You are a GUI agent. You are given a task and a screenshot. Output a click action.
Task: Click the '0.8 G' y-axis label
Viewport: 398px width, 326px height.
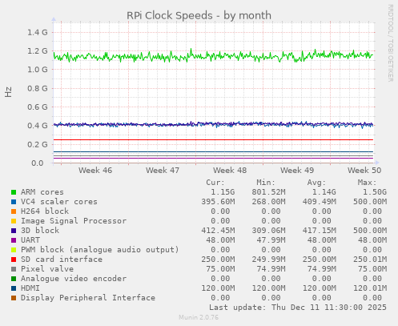pyautogui.click(x=38, y=88)
